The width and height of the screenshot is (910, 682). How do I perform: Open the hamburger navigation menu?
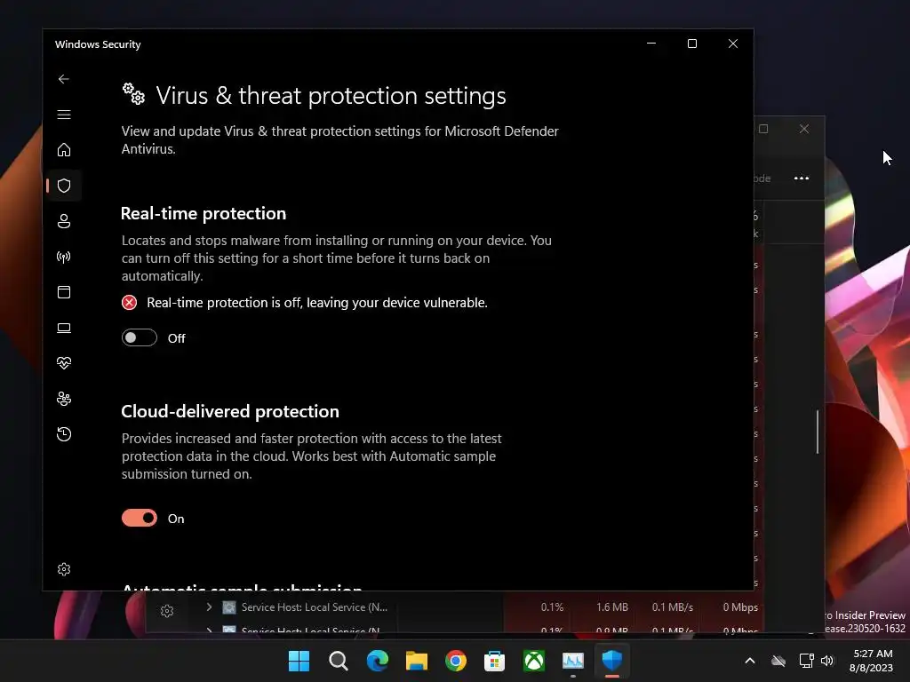(x=64, y=115)
